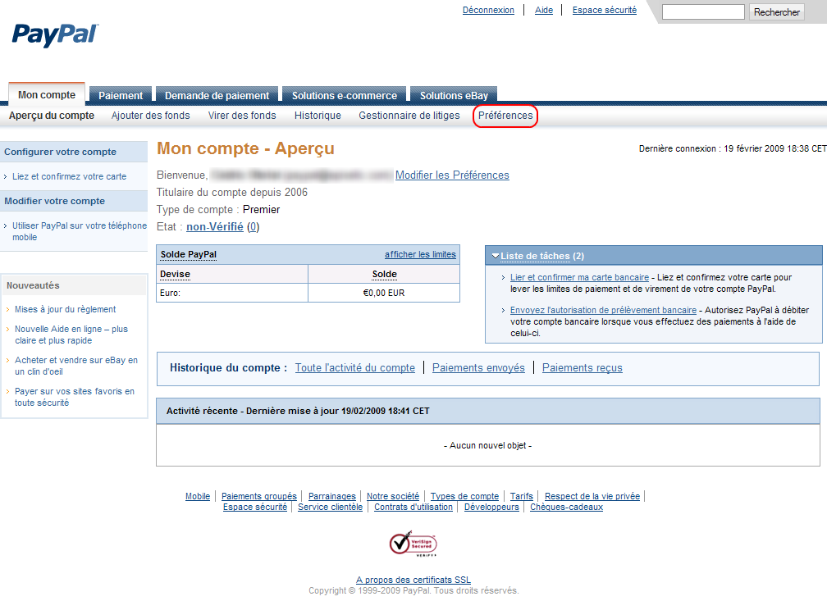
Task: Open Notre société footer link
Action: (x=393, y=496)
